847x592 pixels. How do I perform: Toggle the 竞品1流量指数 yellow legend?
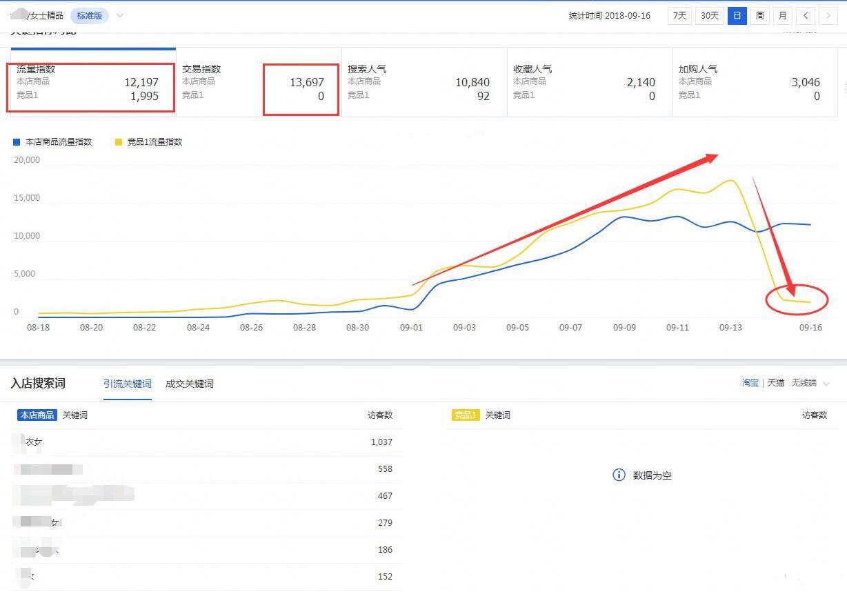[x=148, y=141]
